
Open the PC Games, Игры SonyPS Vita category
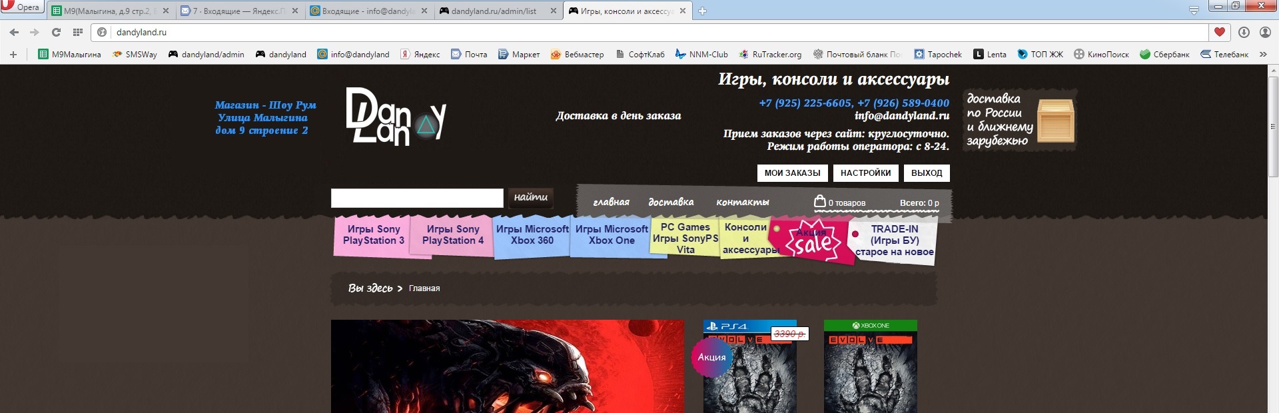pos(685,238)
